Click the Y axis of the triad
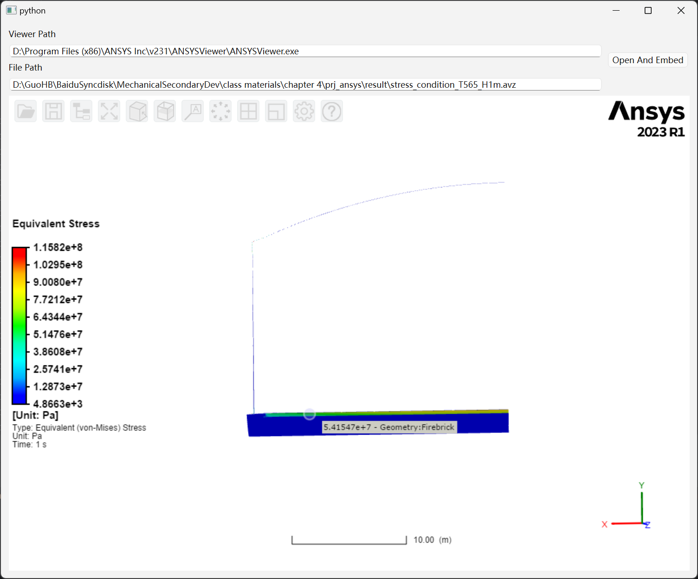Viewport: 698px width, 579px height. (642, 505)
